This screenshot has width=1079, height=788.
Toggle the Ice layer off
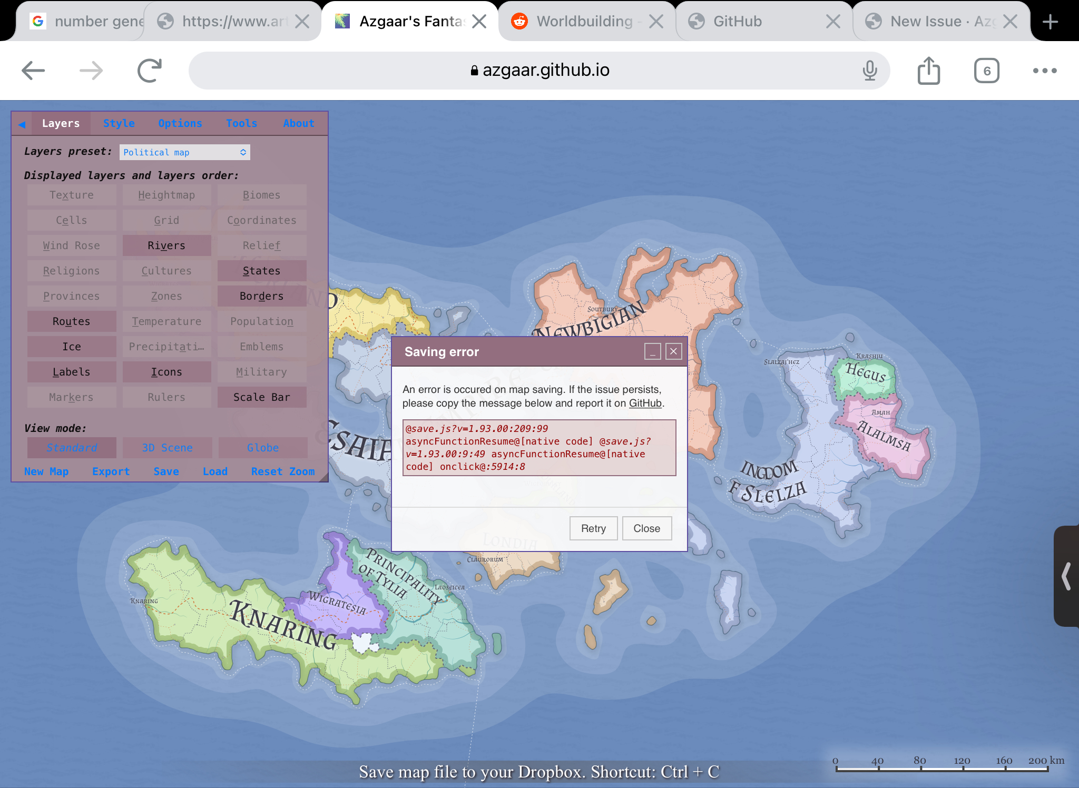72,347
